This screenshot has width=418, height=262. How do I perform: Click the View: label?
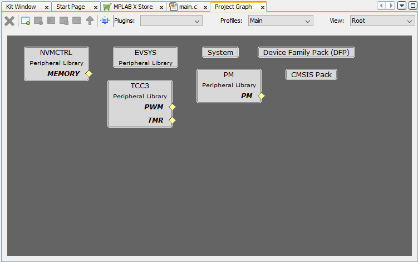click(337, 21)
